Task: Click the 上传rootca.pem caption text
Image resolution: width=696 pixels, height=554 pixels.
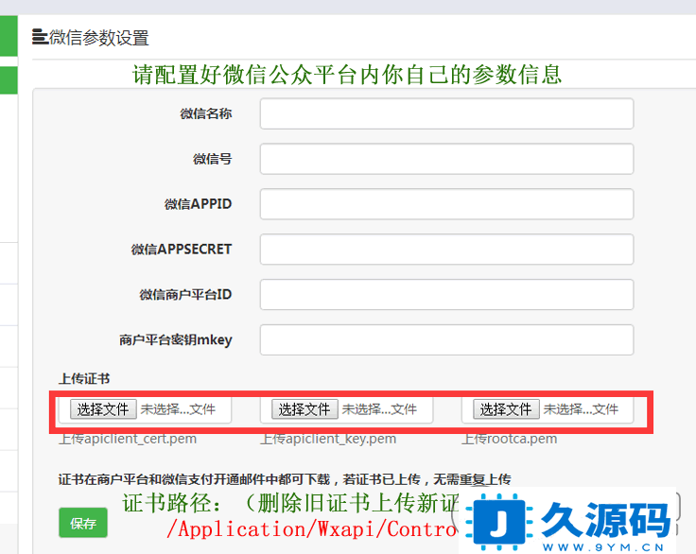Action: (x=510, y=439)
